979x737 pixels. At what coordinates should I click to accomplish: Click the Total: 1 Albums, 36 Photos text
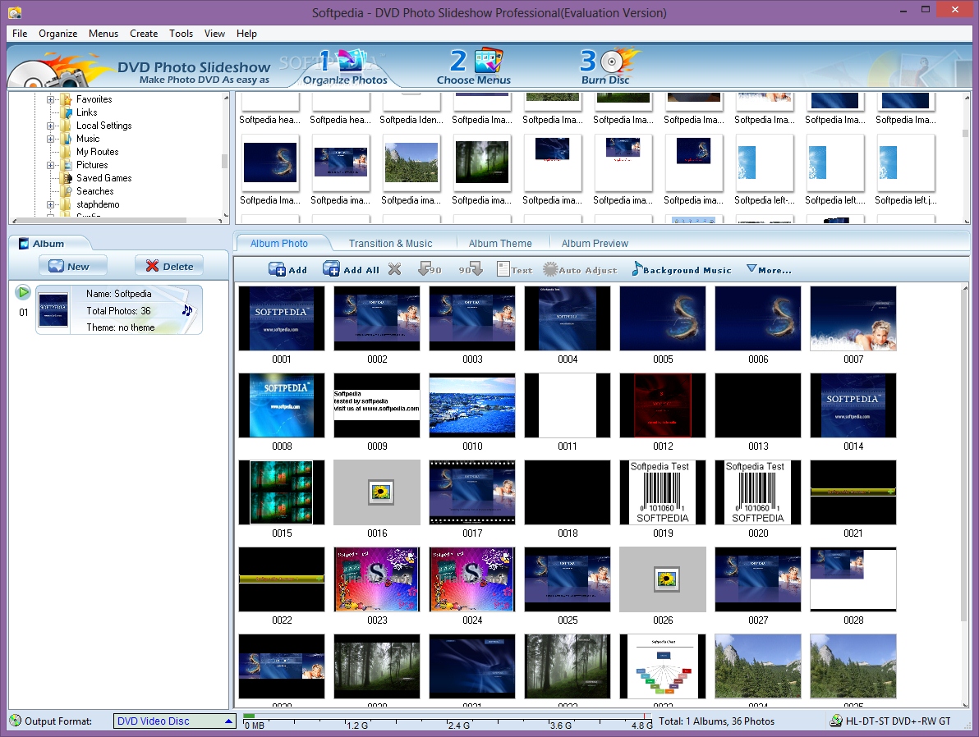[x=716, y=721]
